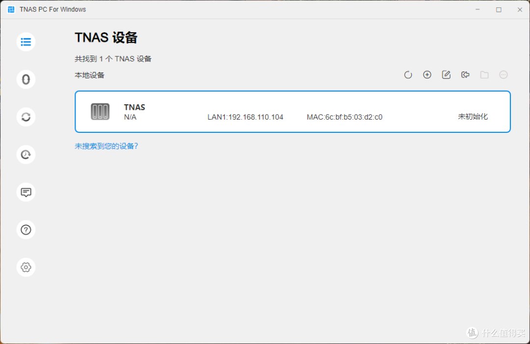This screenshot has width=530, height=344.
Task: Refresh the local device list
Action: (x=408, y=74)
